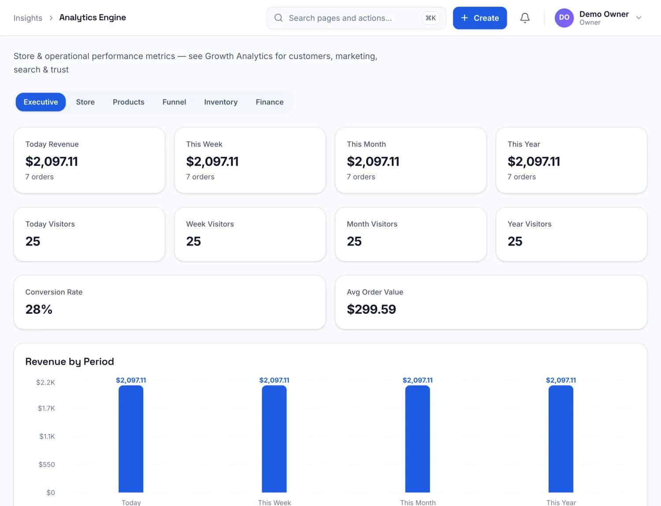This screenshot has height=506, width=661.
Task: Open the Finance tab
Action: point(270,102)
